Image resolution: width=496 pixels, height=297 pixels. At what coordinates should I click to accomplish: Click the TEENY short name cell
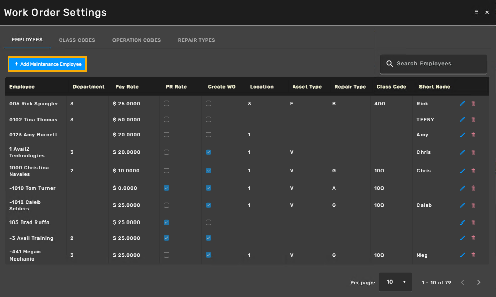[x=426, y=120]
